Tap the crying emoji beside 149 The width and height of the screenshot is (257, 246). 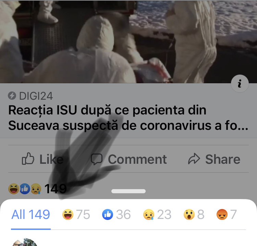pyautogui.click(x=36, y=189)
